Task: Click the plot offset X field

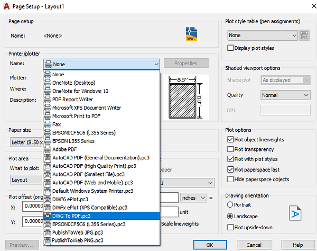Action: [33, 206]
